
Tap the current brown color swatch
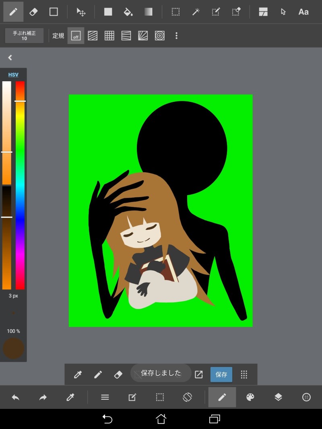[13, 348]
